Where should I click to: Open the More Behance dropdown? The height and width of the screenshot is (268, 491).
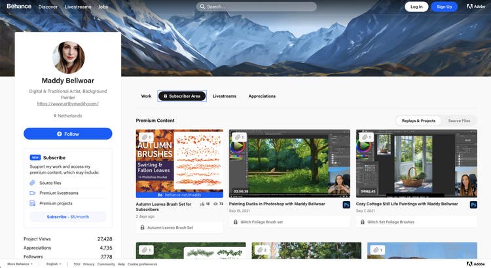coord(20,263)
